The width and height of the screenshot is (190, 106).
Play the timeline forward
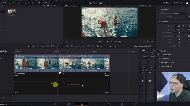pos(112,42)
